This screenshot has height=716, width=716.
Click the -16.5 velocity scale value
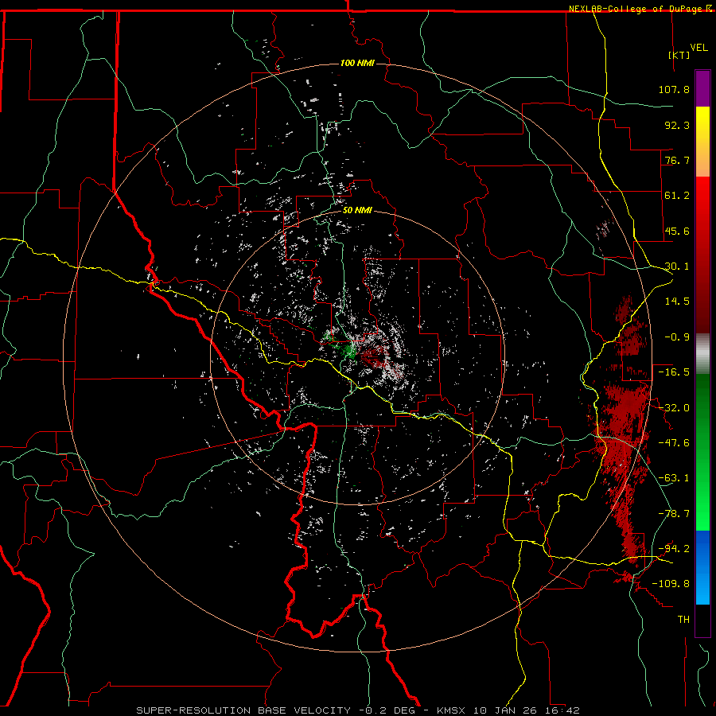point(674,372)
